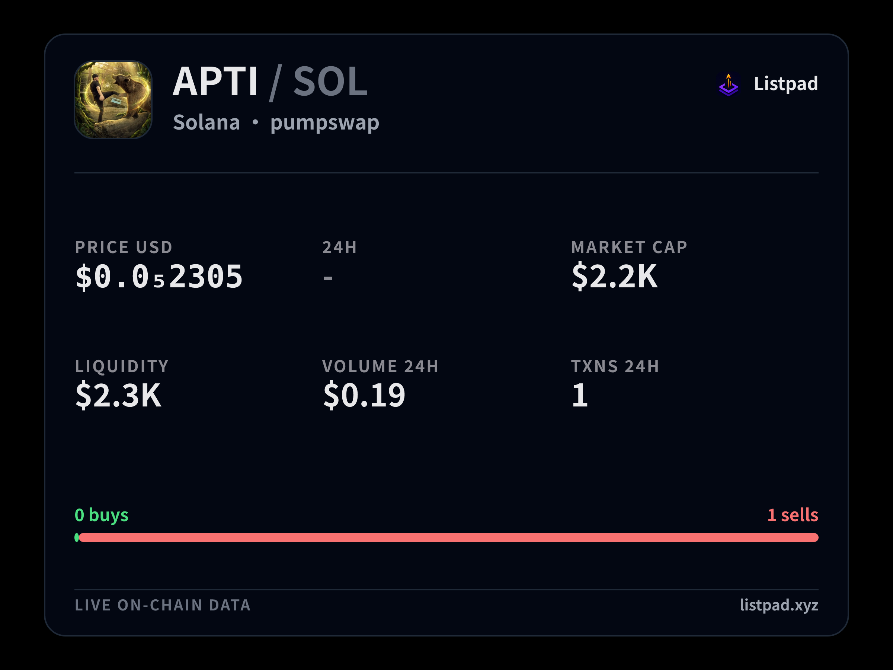893x670 pixels.
Task: Click the red sells portion of ratio bar
Action: pos(449,537)
